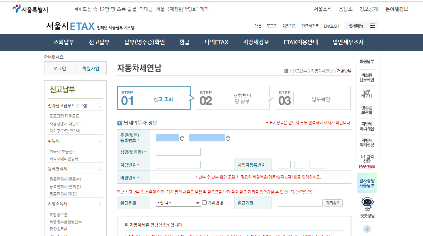The image size is (423, 236).
Task: Open 지방세 이의신청 in right sidebar
Action: pyautogui.click(x=367, y=142)
